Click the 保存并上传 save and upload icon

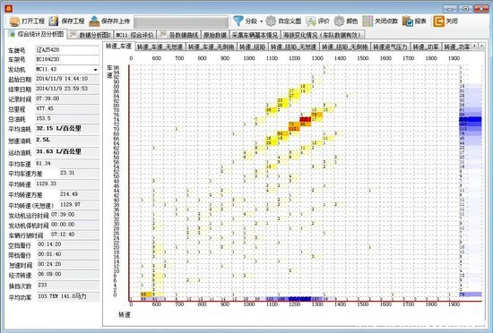[x=94, y=21]
